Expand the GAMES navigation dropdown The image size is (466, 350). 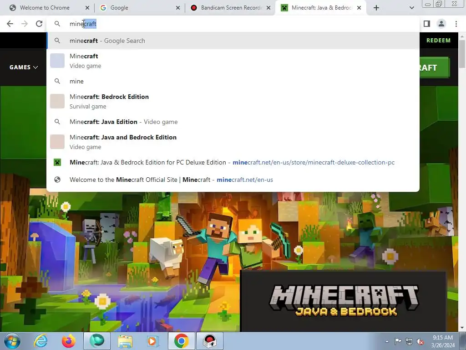click(x=24, y=67)
